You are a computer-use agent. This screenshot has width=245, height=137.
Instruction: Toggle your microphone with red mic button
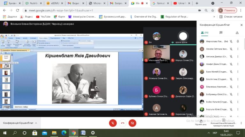click(x=113, y=123)
